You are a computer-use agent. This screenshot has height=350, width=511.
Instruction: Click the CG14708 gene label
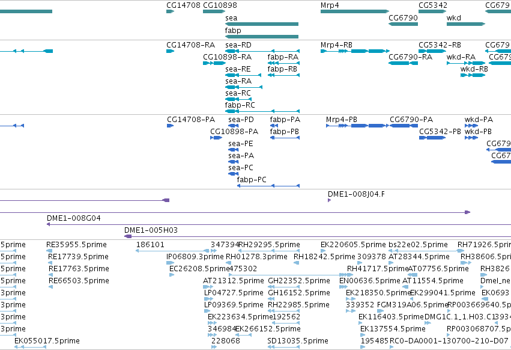pyautogui.click(x=183, y=5)
